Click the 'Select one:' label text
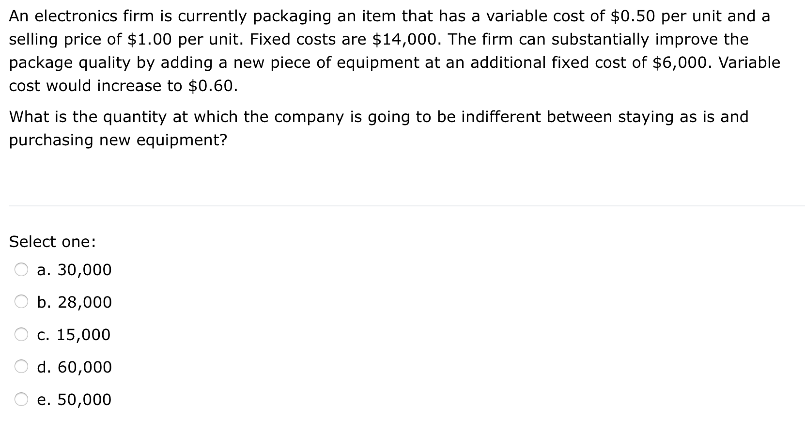Viewport: 805px width, 436px height. point(52,241)
